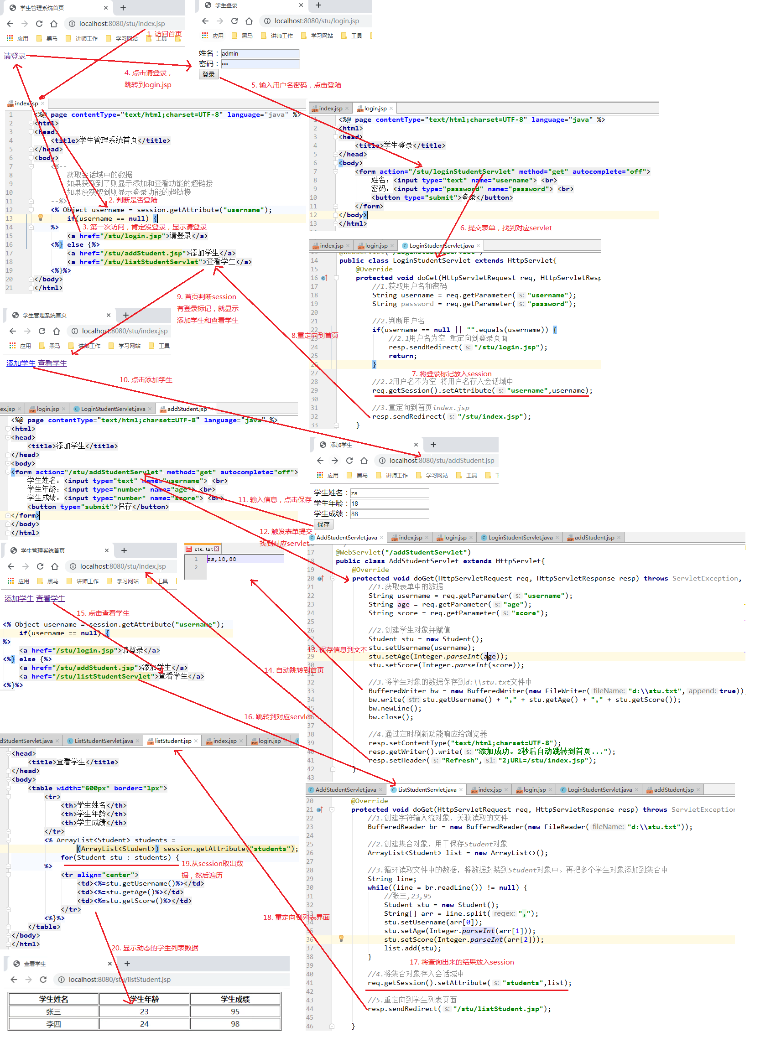Focus the 学生年龄 field containing 18
The image size is (781, 1058).
[x=390, y=504]
